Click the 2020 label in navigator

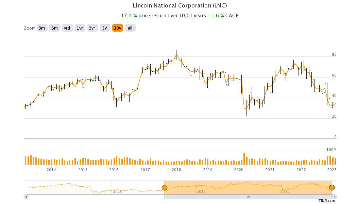(285, 191)
